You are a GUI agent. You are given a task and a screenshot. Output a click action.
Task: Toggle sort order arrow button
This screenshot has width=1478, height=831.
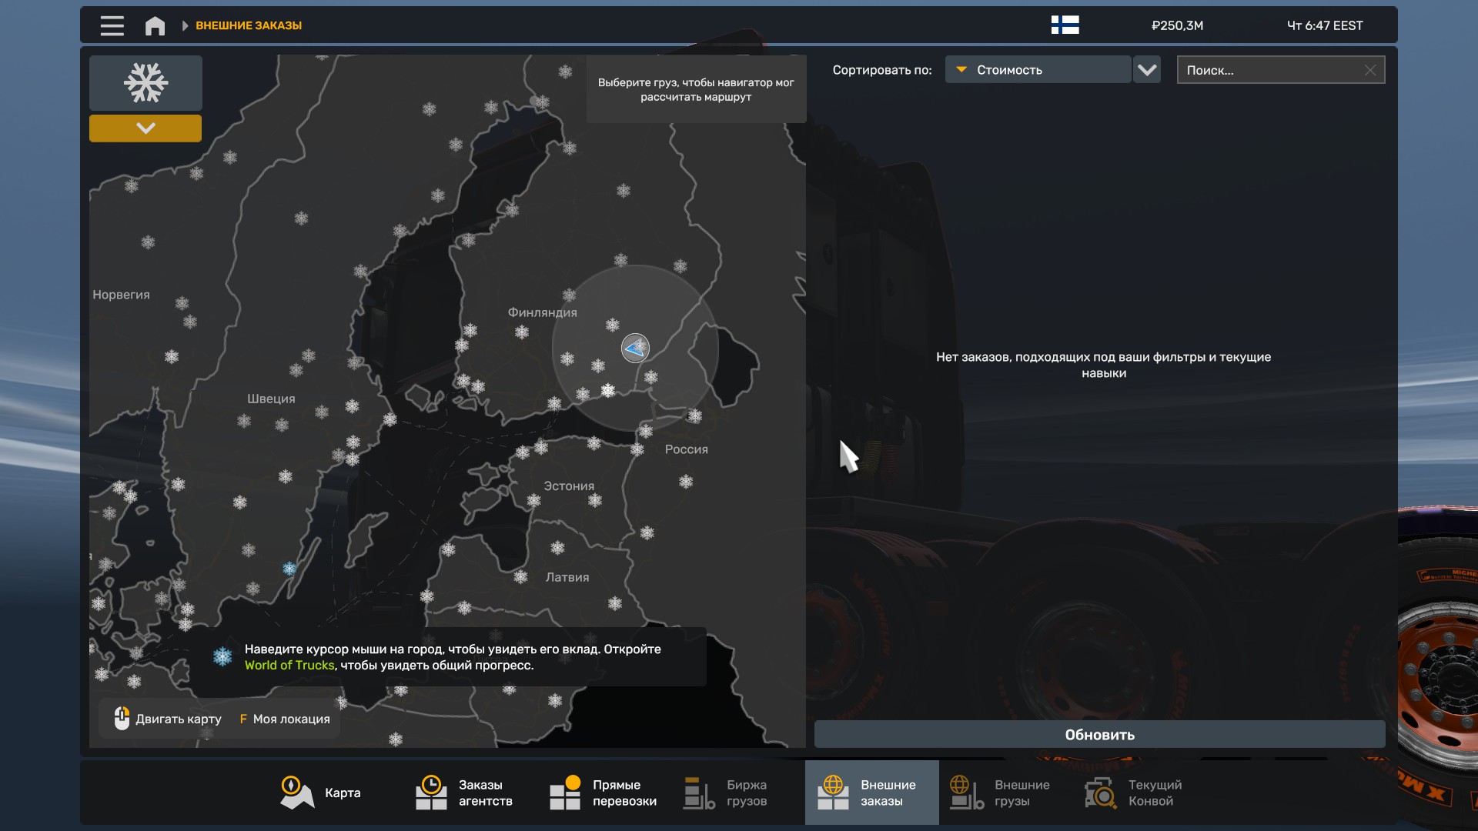1147,70
